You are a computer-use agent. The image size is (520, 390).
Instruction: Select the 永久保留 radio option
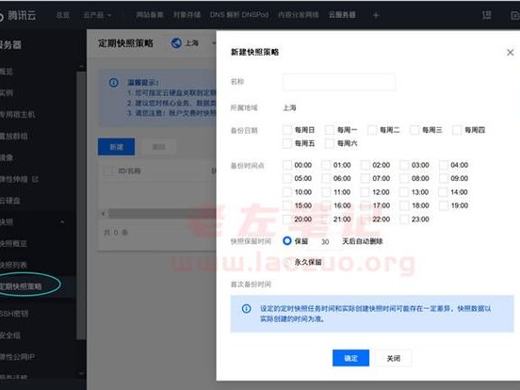[287, 262]
